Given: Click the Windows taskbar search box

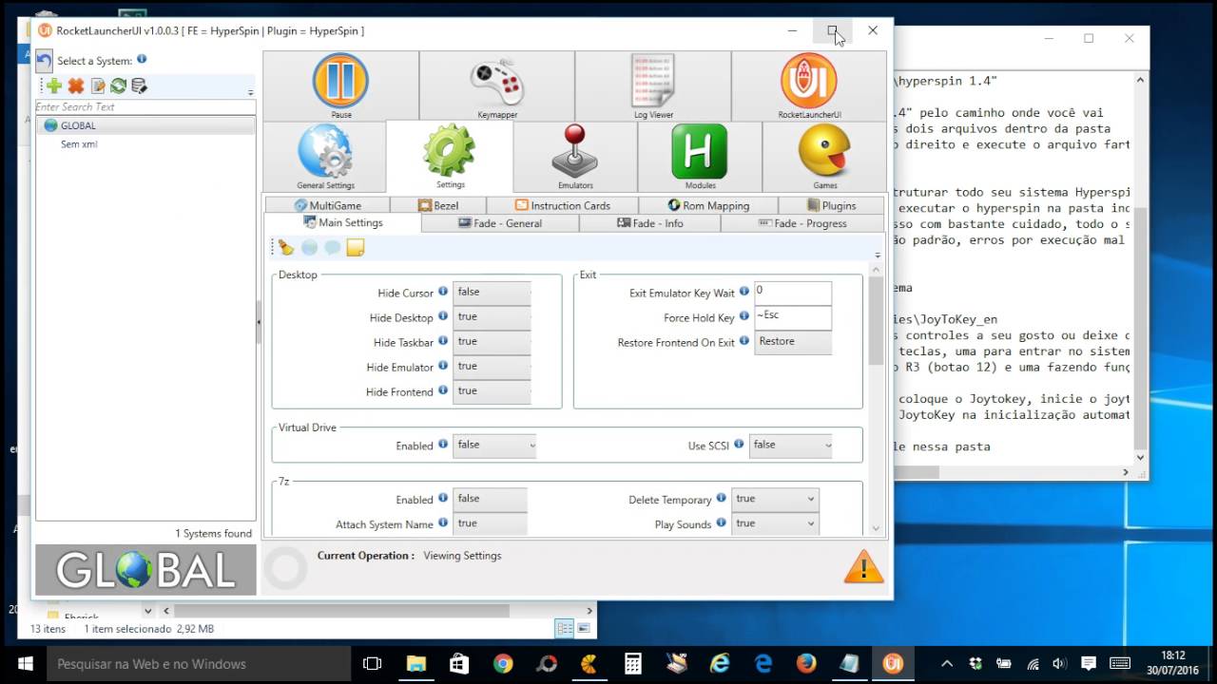Looking at the screenshot, I should click(x=200, y=663).
